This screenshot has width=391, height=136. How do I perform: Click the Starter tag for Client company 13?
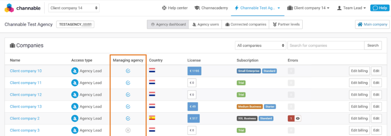click(270, 107)
